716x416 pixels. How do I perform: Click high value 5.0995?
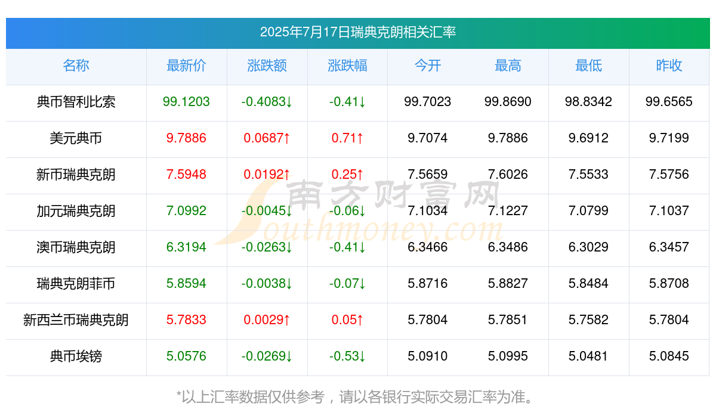click(508, 356)
